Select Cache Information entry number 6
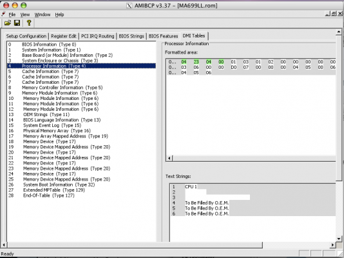The height and width of the screenshot is (258, 344). pos(81,77)
